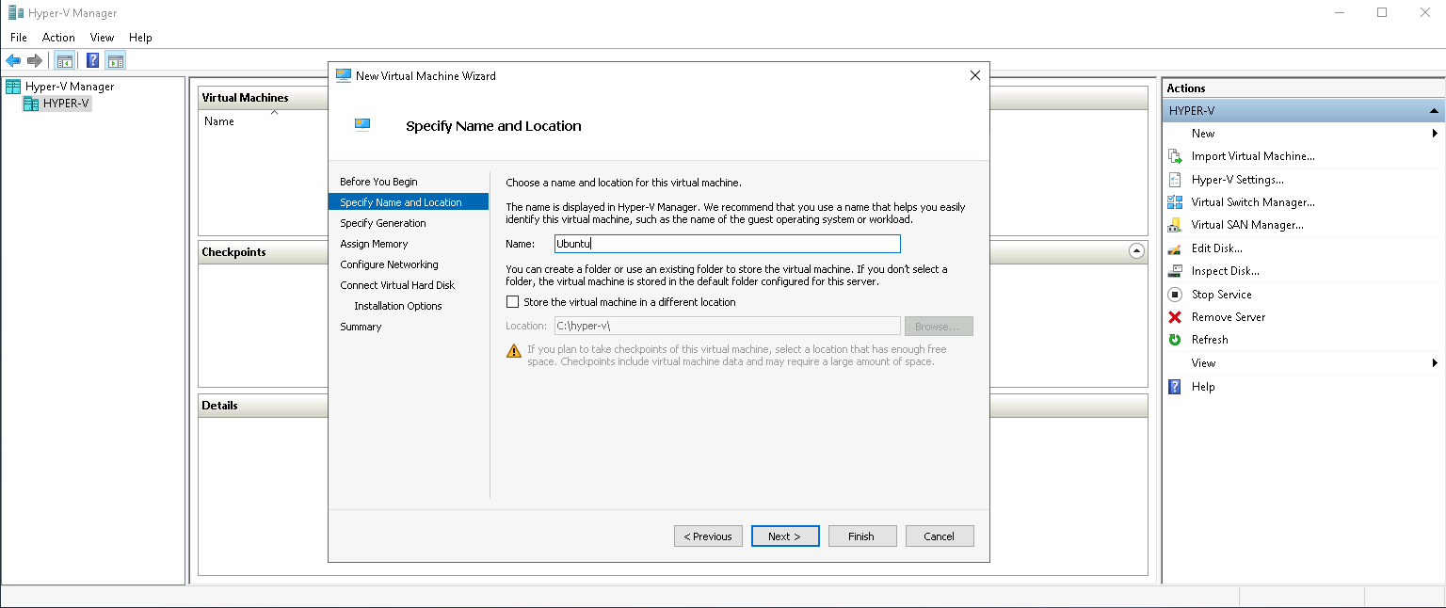Click the Show/Hide Action Pane toolbar icon
Viewport: 1446px width, 608px height.
[x=115, y=61]
